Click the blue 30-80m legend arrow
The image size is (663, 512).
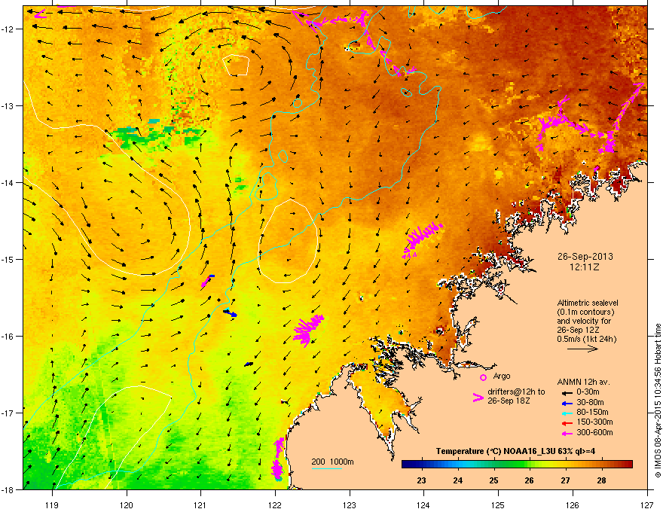point(567,404)
